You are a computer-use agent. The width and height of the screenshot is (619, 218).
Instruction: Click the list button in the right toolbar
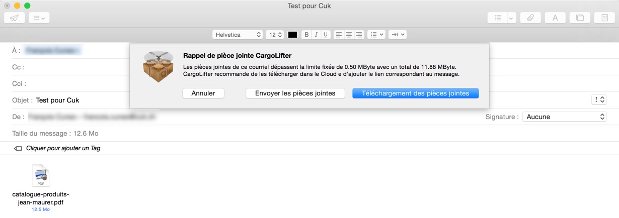pos(497,18)
